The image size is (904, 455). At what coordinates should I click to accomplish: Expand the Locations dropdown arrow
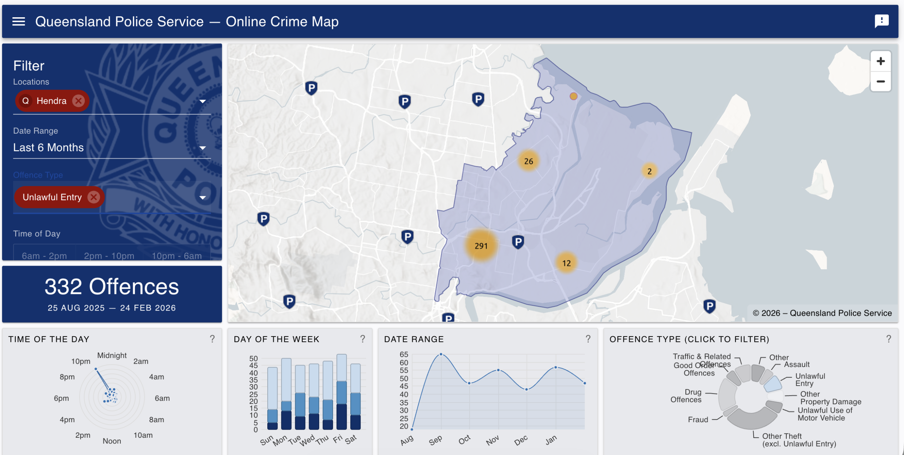pos(202,102)
